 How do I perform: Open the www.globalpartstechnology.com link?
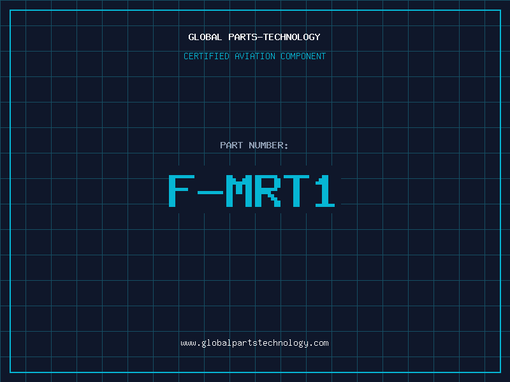[x=254, y=343]
